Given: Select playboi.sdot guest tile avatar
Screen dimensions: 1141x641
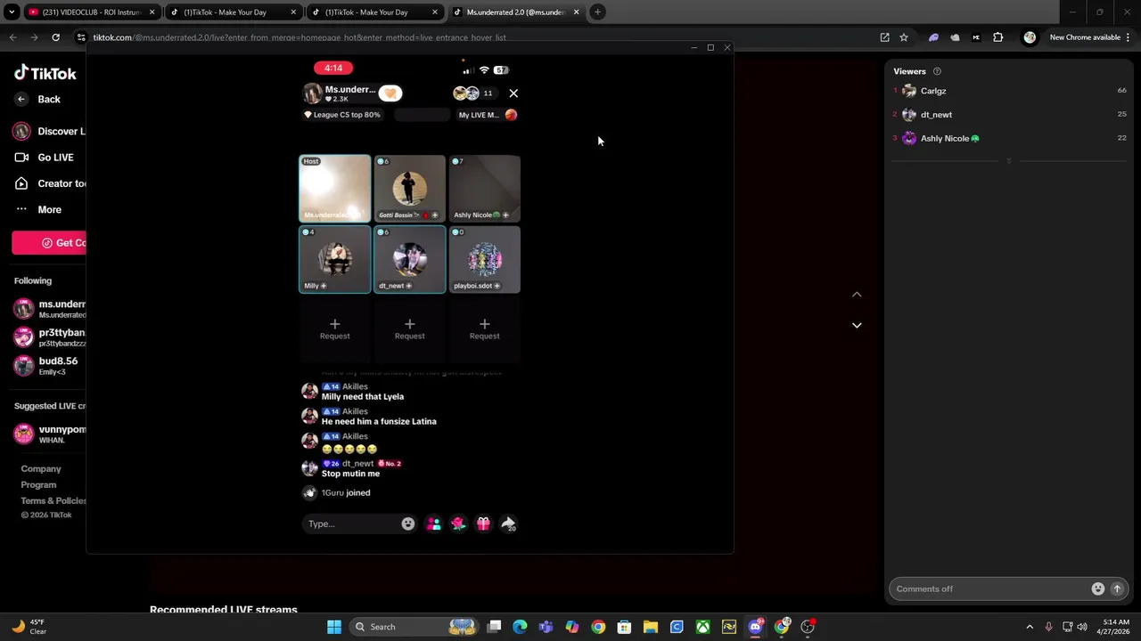Looking at the screenshot, I should pyautogui.click(x=485, y=258).
